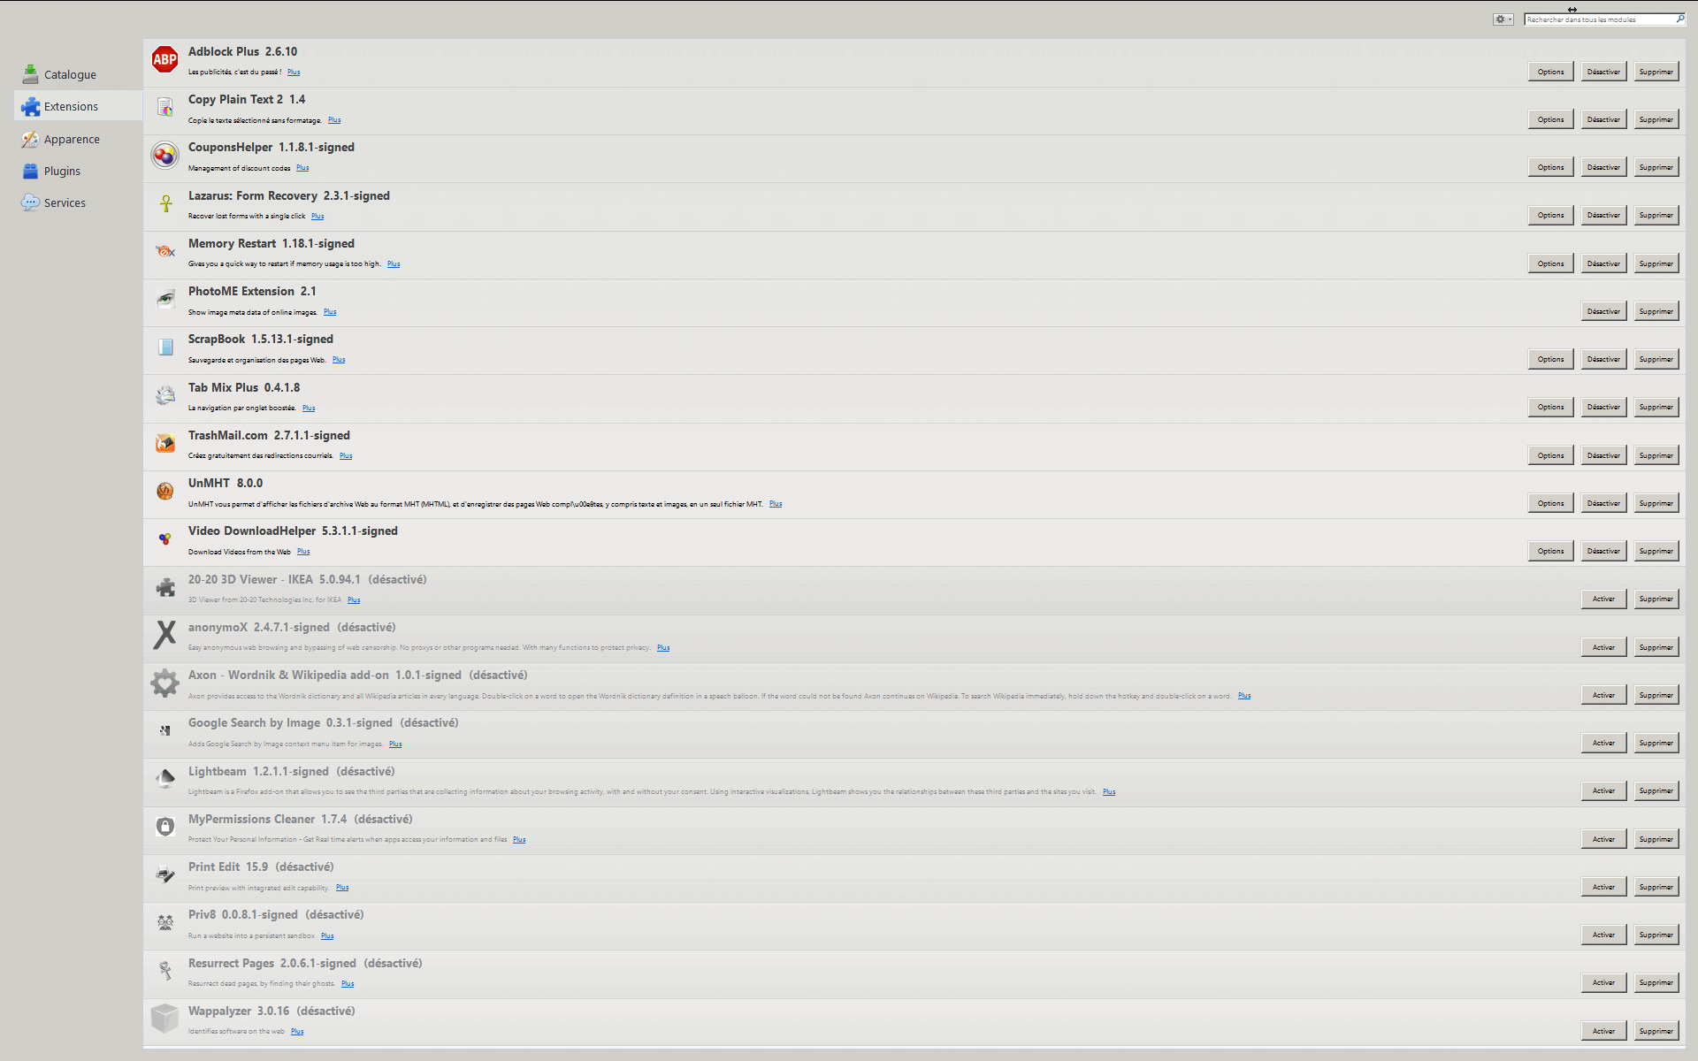The height and width of the screenshot is (1061, 1698).
Task: Disable Adblock Plus with Désactiver button
Action: (1603, 72)
